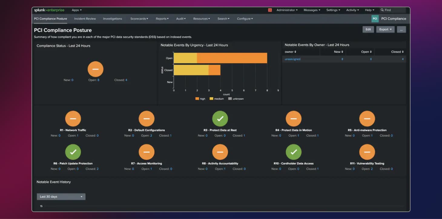Select the R10 Cardholder Data Access status icon
Screen dimensions: 442x219
click(x=293, y=152)
